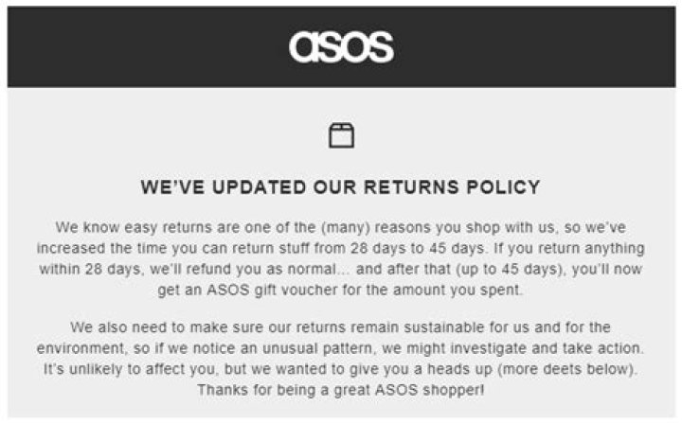Click the returns parcel box icon

pyautogui.click(x=341, y=135)
